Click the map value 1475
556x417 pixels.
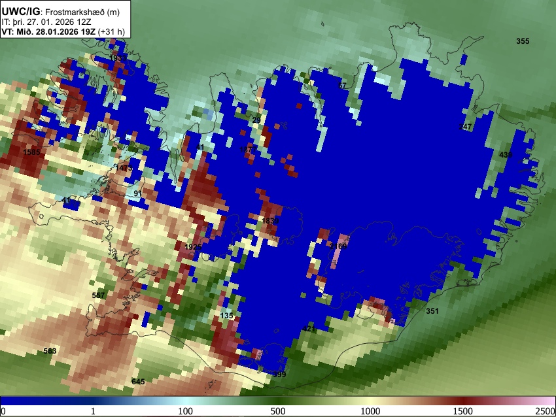(124, 168)
